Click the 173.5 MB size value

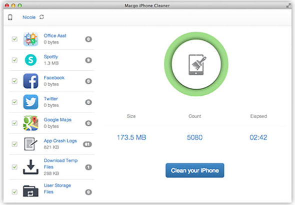131,138
